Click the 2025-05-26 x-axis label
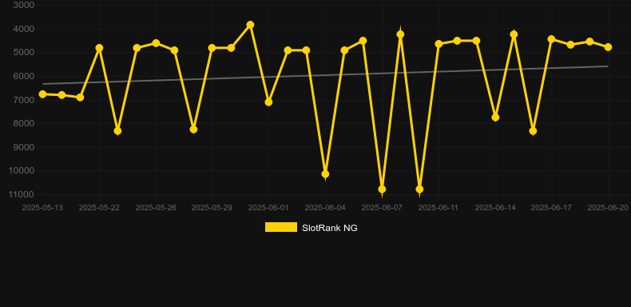631x307 pixels. [156, 208]
